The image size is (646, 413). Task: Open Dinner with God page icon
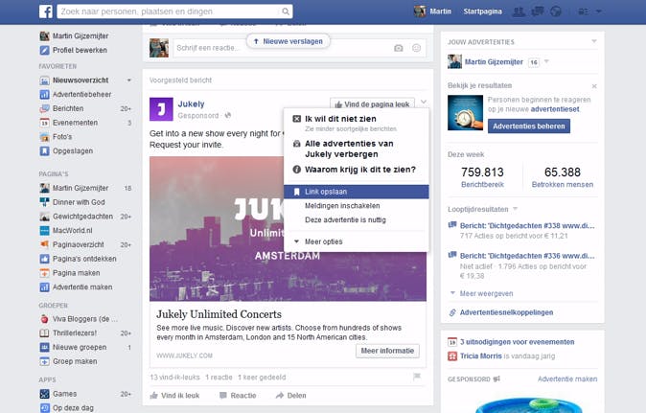[x=44, y=202]
